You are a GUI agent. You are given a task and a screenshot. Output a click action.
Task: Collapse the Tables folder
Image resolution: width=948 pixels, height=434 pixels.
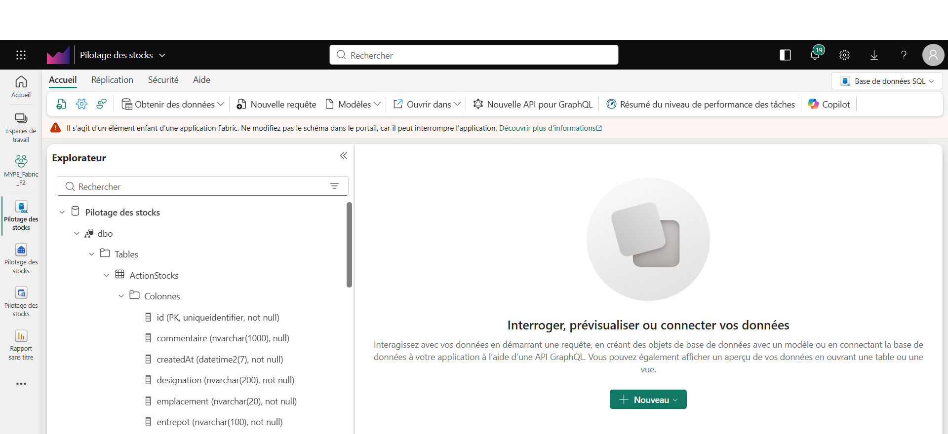[91, 254]
